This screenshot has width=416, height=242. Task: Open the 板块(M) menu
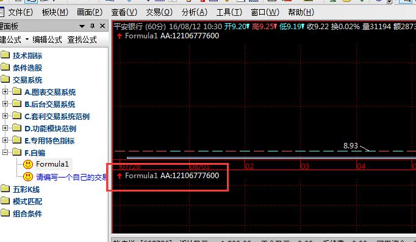(x=55, y=12)
